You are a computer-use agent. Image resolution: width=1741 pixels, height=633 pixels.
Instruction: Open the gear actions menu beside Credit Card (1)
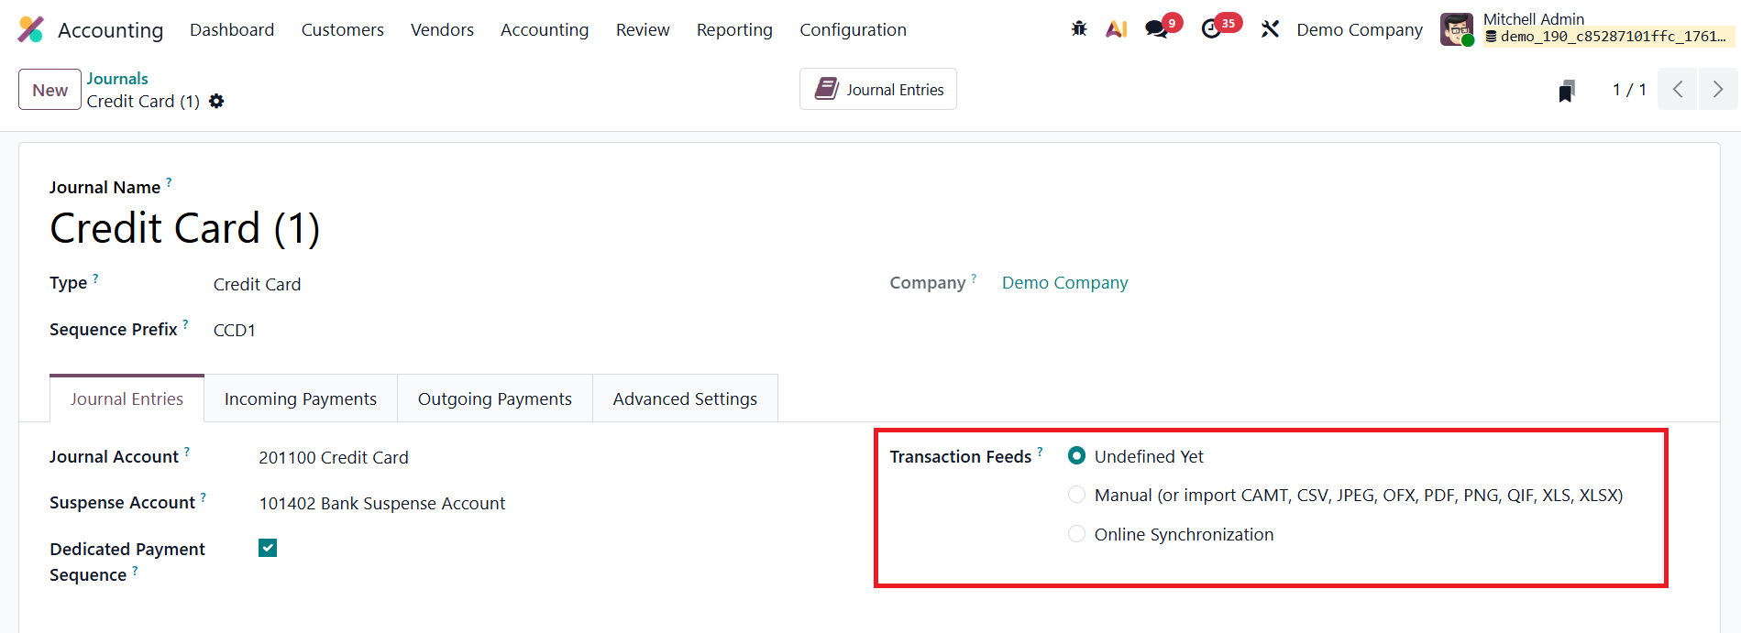(x=216, y=102)
